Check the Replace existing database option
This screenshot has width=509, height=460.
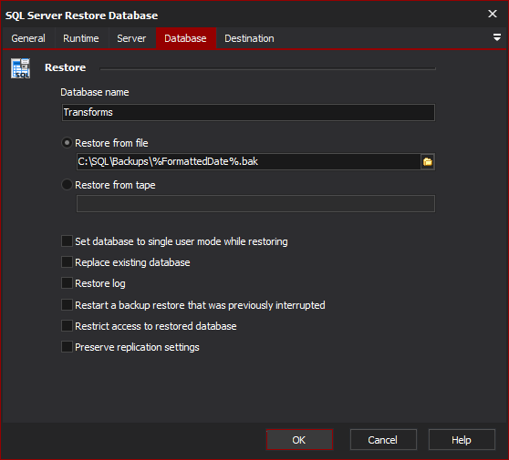(x=67, y=262)
